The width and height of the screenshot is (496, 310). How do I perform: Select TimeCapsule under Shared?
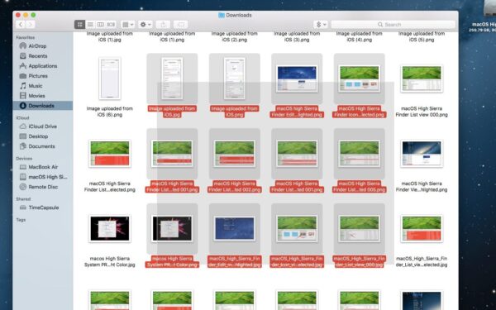[43, 207]
